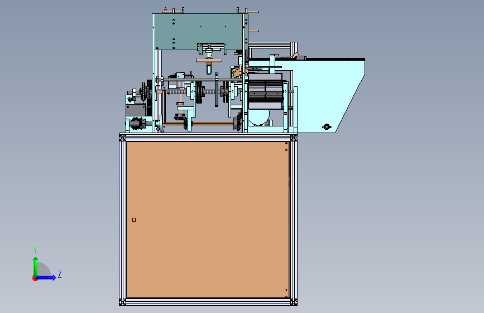The width and height of the screenshot is (484, 313).
Task: Select the small square mark on the orange panel
Action: coord(134,219)
